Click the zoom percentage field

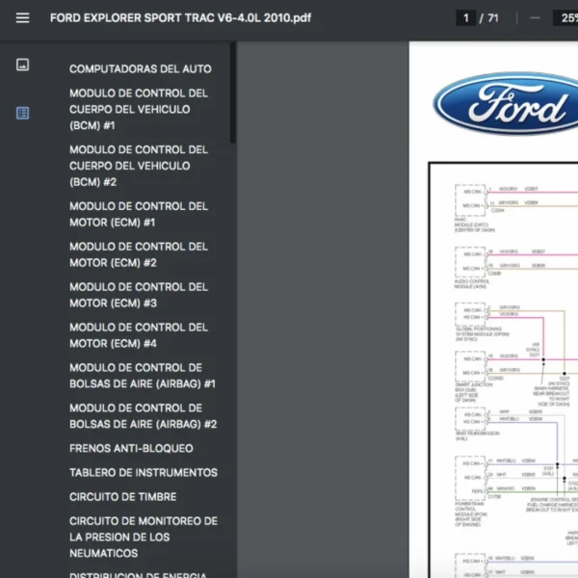tap(563, 18)
